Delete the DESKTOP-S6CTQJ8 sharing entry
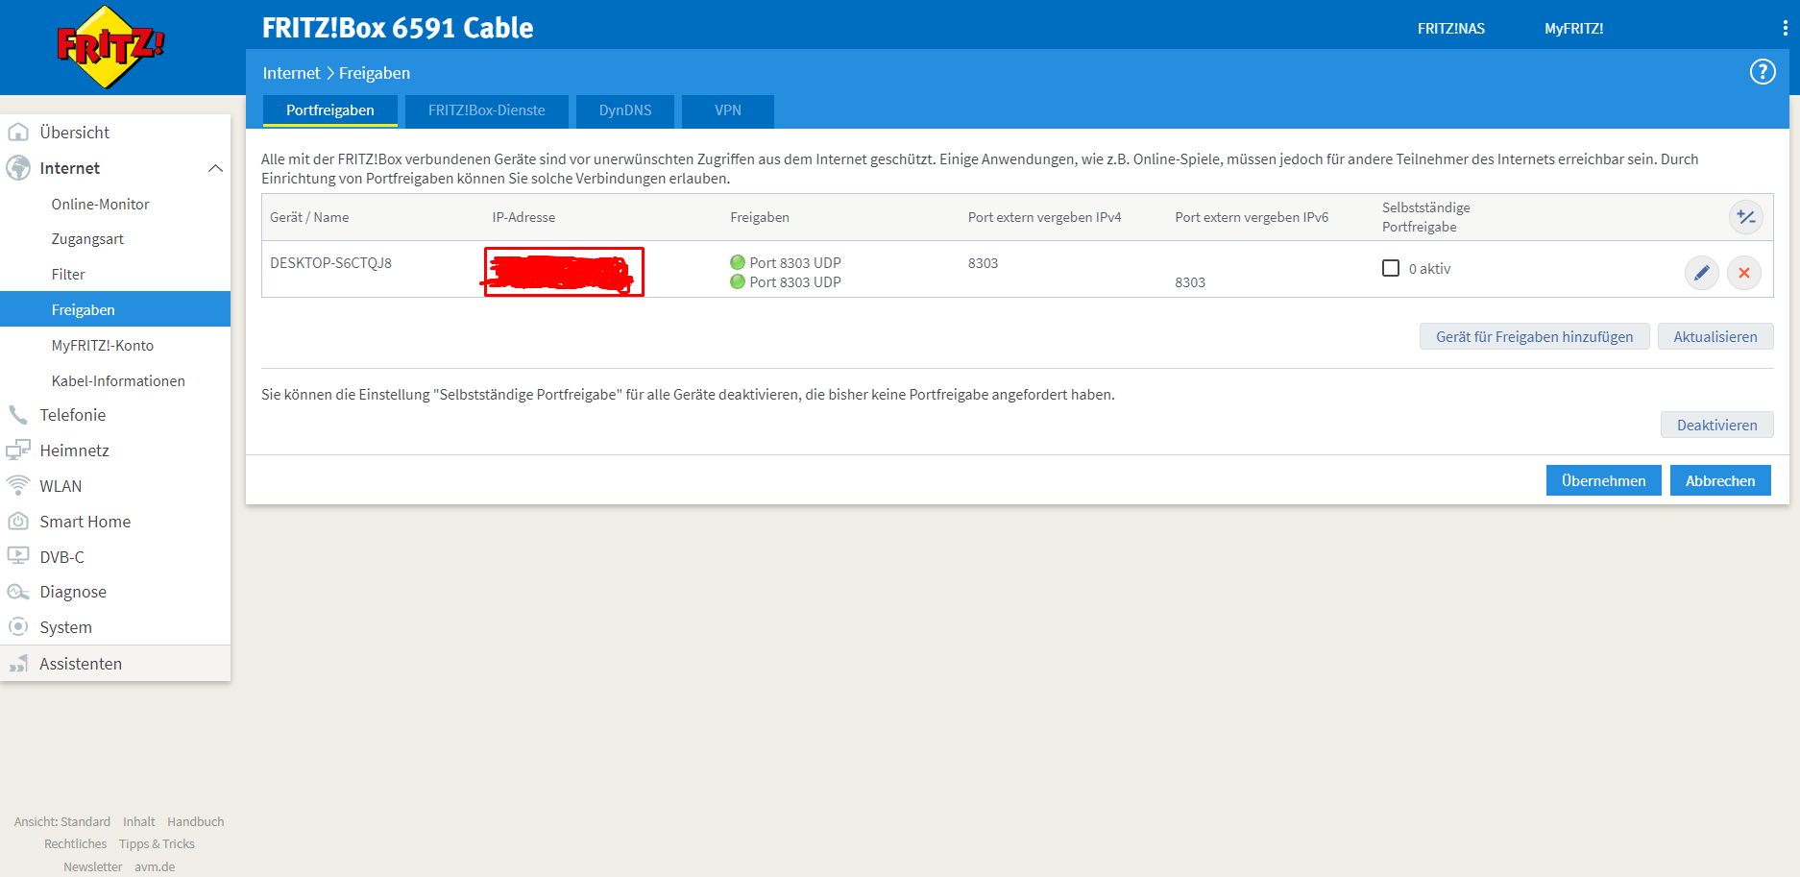 coord(1743,273)
